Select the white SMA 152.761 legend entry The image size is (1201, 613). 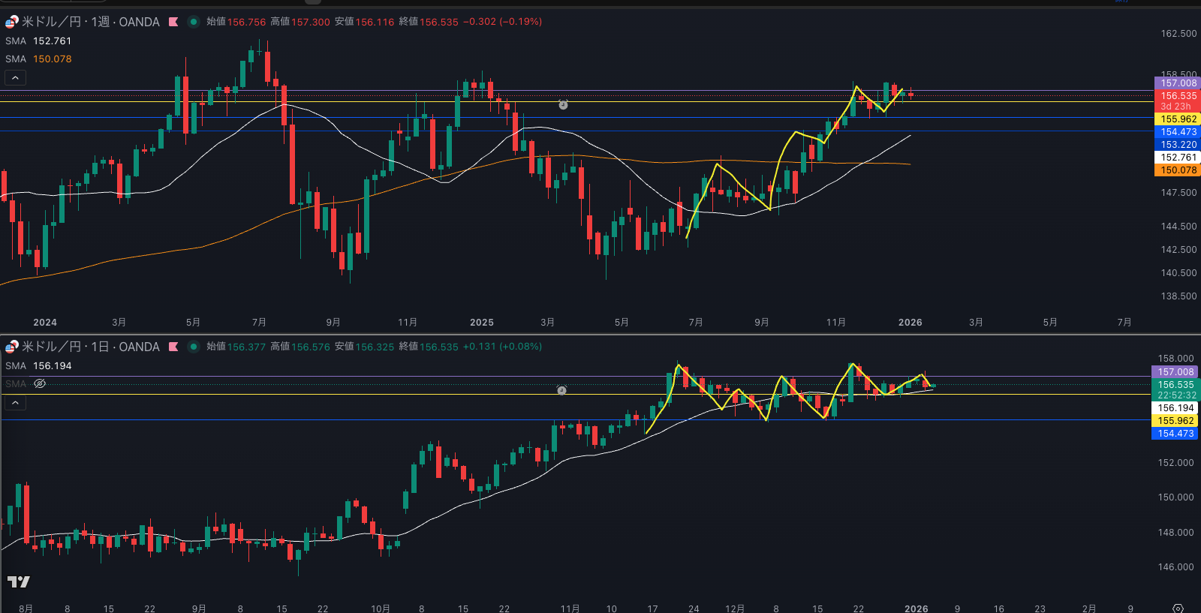point(38,41)
